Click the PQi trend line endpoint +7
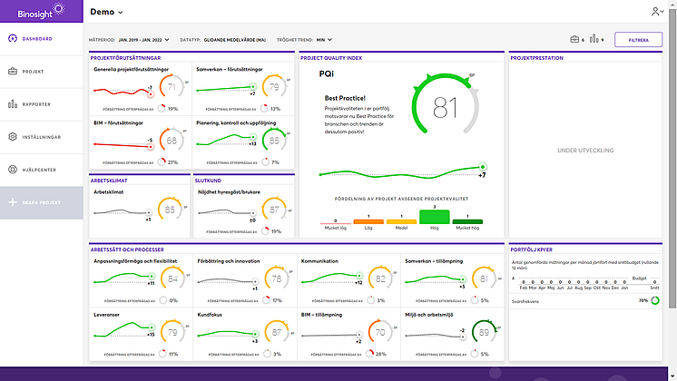677x381 pixels. click(x=483, y=167)
